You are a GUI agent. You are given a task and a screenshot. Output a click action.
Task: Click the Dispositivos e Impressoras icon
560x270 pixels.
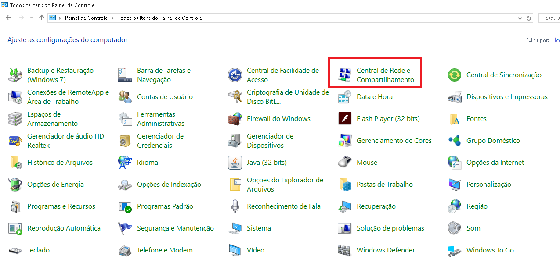[455, 97]
